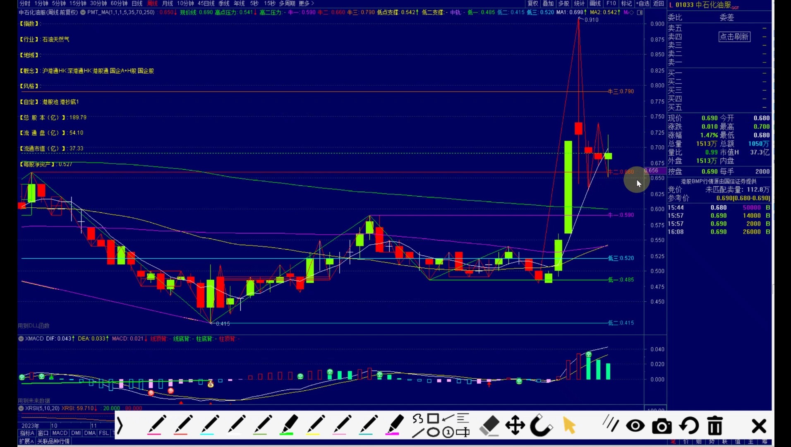Open the PMT_MA indicator dropdown

pyautogui.click(x=83, y=12)
